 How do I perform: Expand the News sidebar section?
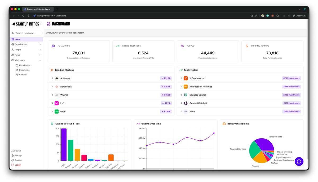[40, 55]
